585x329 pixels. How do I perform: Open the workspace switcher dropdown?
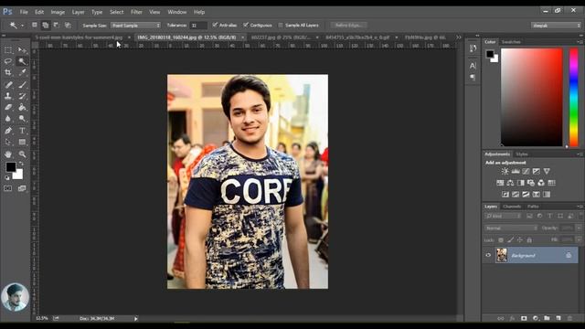click(556, 26)
